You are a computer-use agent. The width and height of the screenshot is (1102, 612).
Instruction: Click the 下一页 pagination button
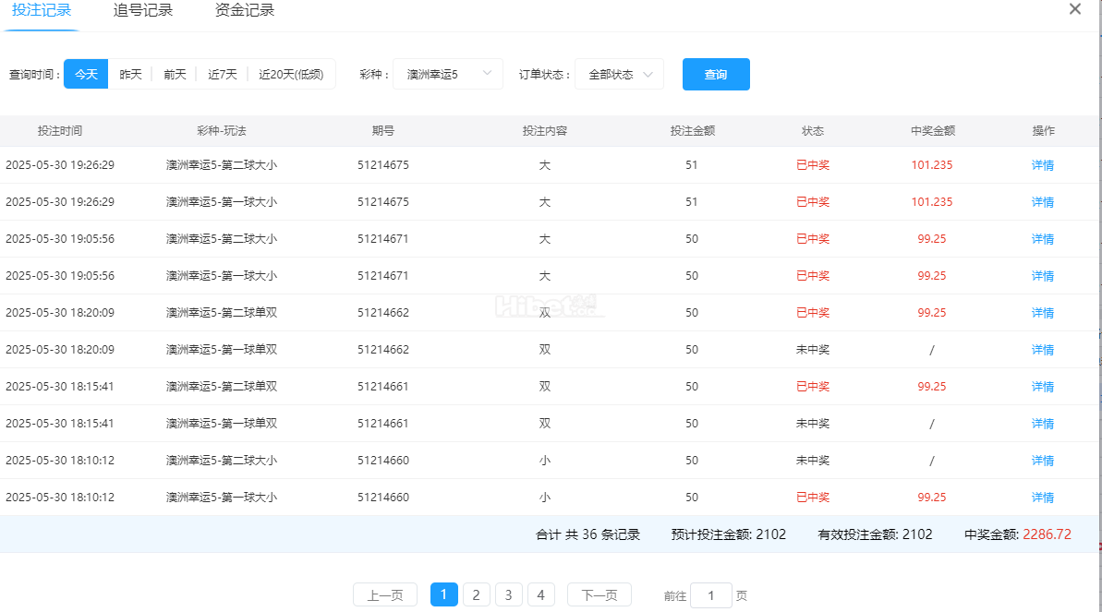click(599, 594)
